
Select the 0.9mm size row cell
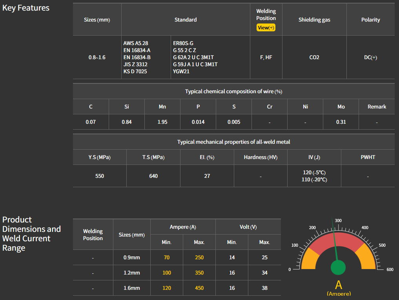(131, 257)
